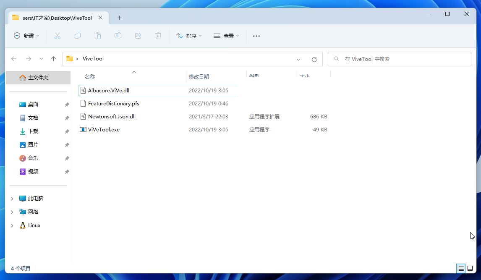
Task: Open the 查看 (View) menu
Action: 226,36
